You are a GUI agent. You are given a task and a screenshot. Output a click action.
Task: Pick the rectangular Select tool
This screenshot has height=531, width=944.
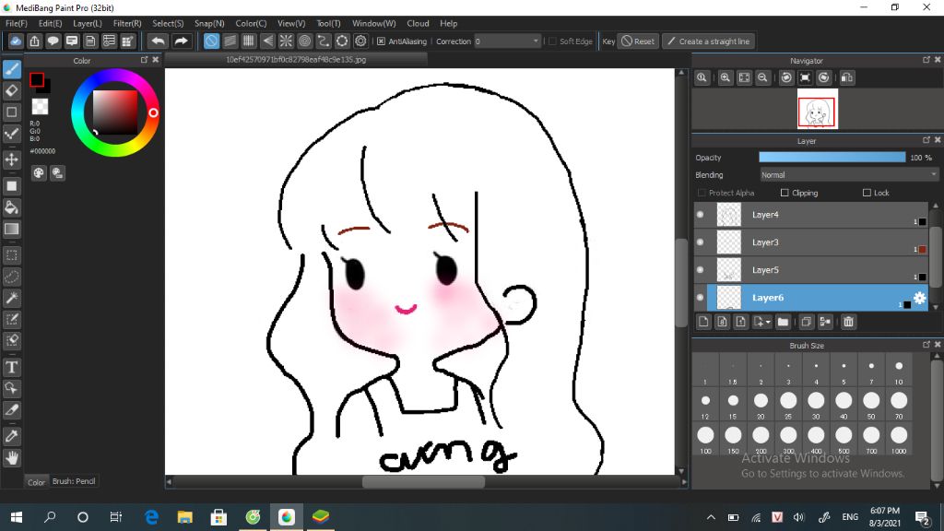tap(11, 255)
